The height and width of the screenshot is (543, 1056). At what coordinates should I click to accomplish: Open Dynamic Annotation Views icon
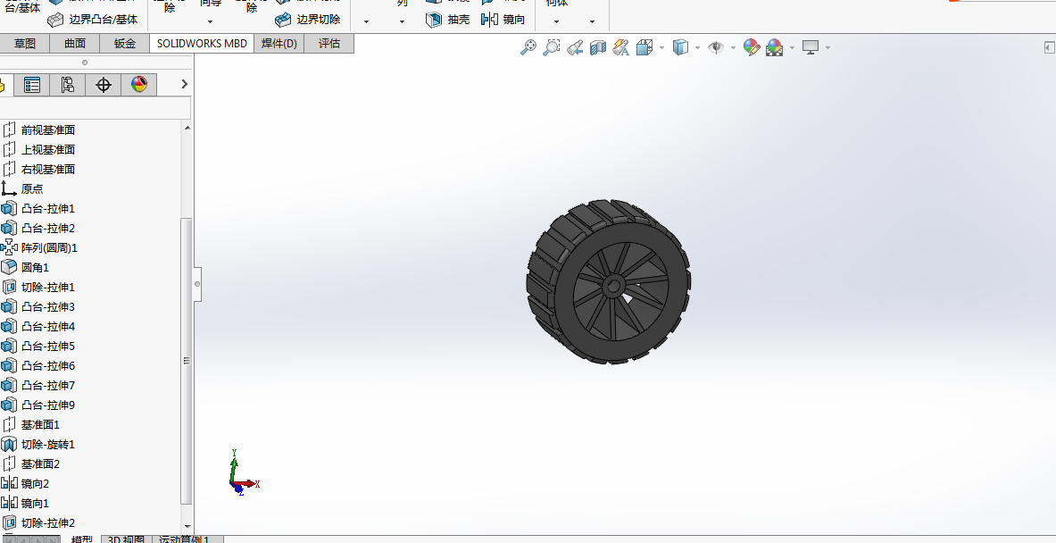click(x=621, y=47)
